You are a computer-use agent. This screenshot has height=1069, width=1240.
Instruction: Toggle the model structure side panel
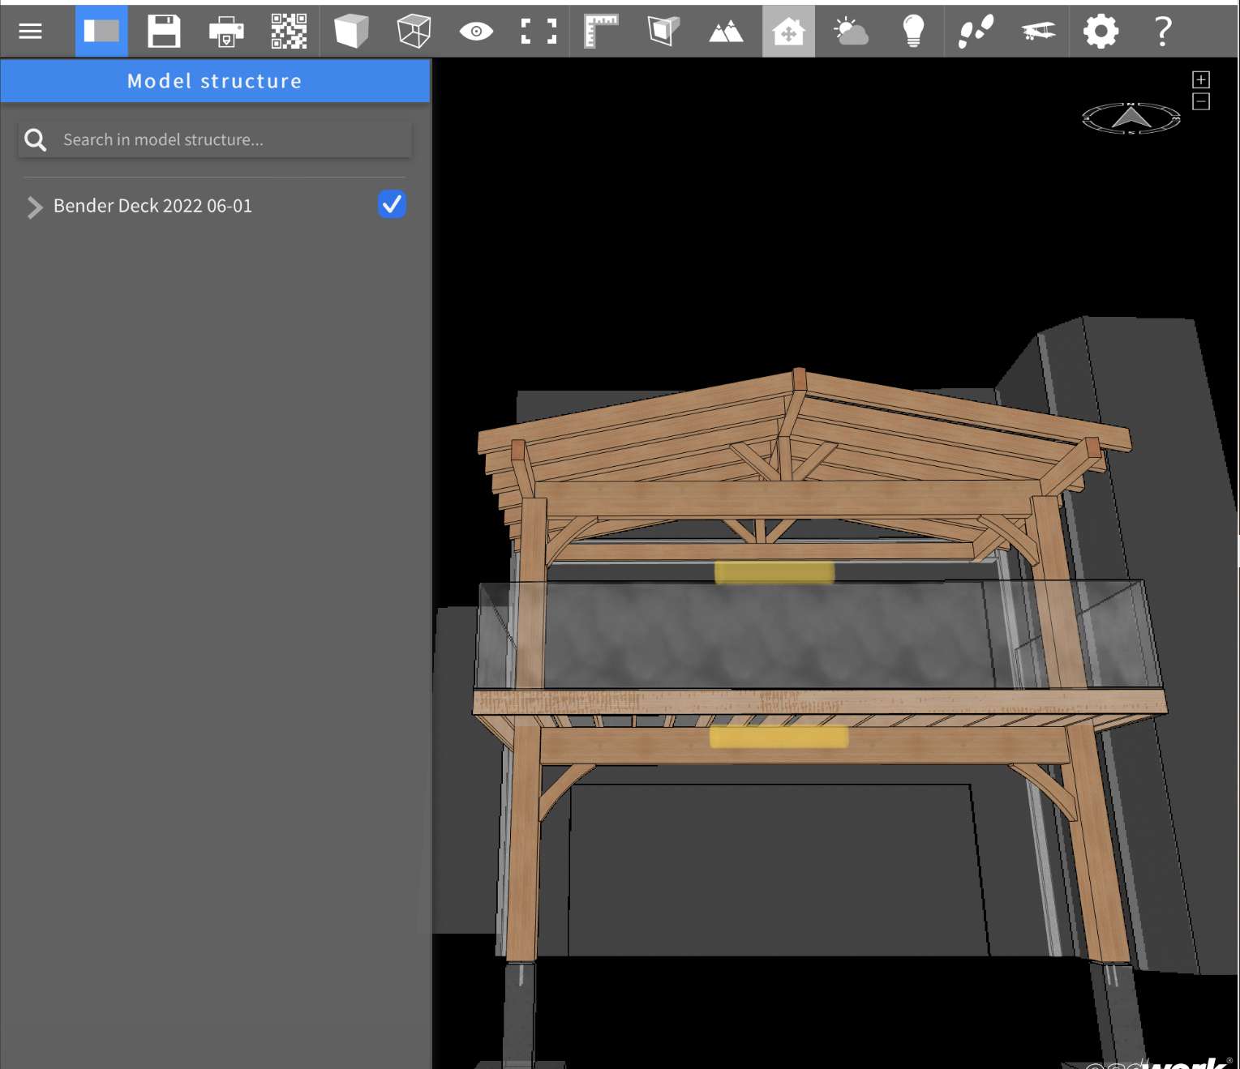pos(101,32)
